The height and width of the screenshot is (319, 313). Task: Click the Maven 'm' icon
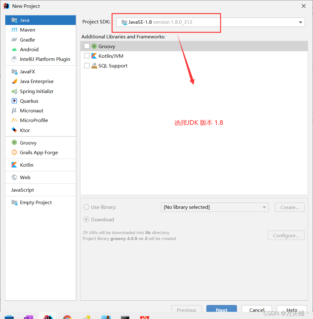[x=14, y=30]
